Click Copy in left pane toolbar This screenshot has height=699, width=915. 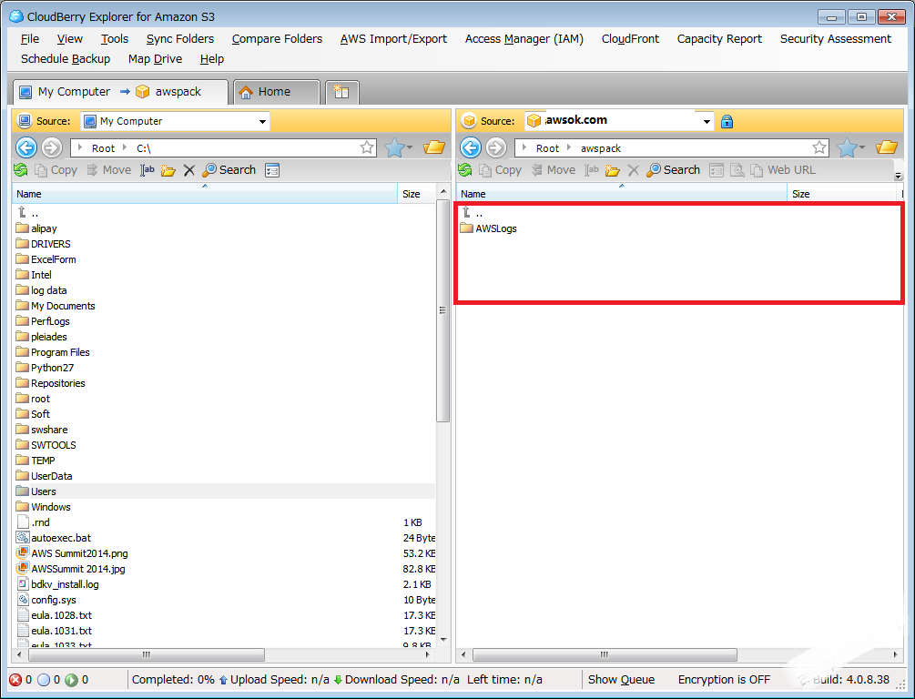pyautogui.click(x=56, y=170)
